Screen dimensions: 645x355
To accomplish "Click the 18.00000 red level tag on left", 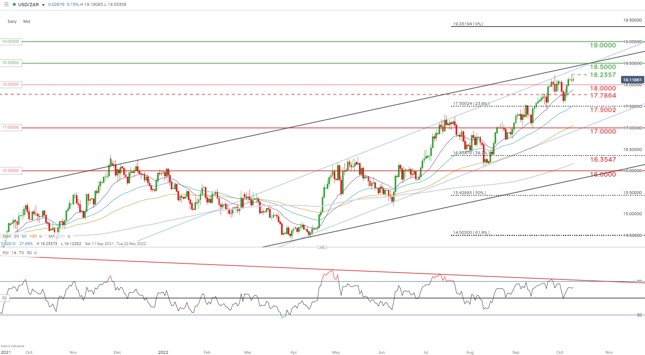I will pyautogui.click(x=10, y=84).
